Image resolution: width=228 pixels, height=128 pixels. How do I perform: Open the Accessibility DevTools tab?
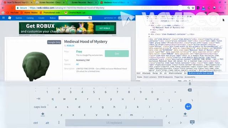tap(190, 77)
